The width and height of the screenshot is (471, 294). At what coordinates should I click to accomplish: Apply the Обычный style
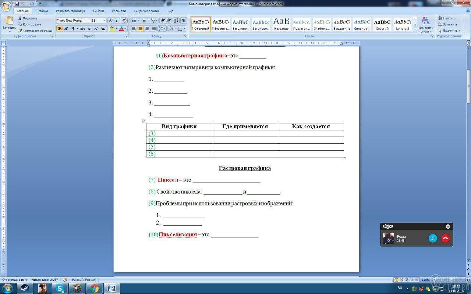201,24
